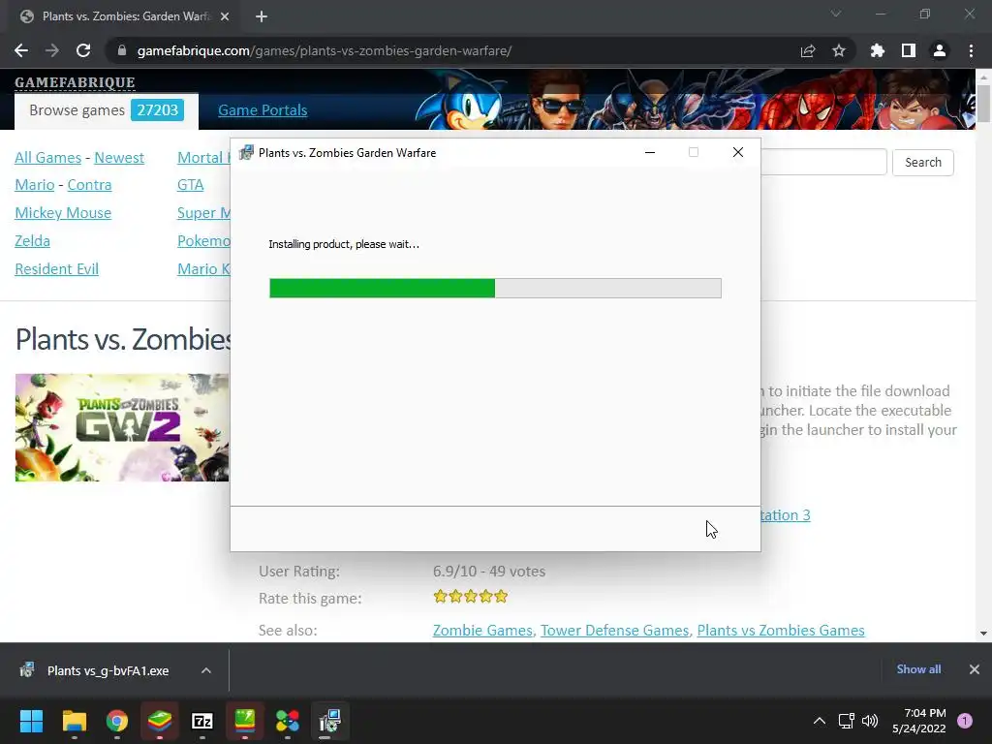Open the green app taskbar icon
Image resolution: width=992 pixels, height=744 pixels.
click(x=245, y=721)
